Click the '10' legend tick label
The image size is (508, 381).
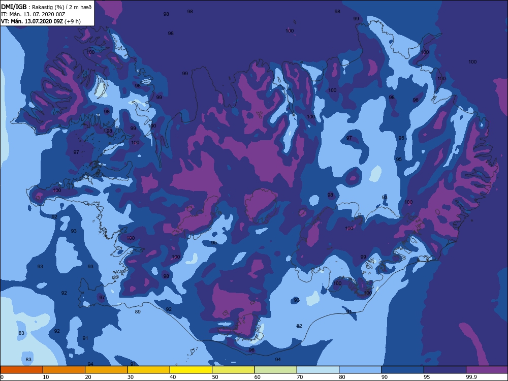(x=46, y=377)
